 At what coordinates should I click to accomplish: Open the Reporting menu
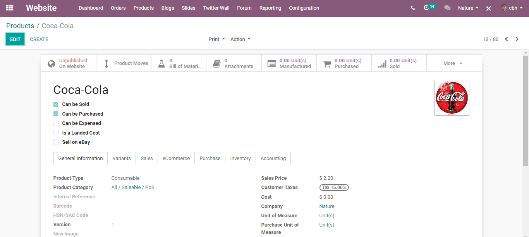tap(270, 8)
